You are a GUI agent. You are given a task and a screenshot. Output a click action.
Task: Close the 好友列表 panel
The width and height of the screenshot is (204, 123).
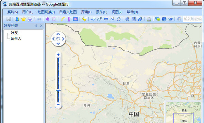(41, 26)
